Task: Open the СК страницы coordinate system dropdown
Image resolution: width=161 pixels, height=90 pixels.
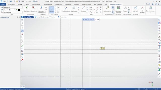Action: point(13,12)
